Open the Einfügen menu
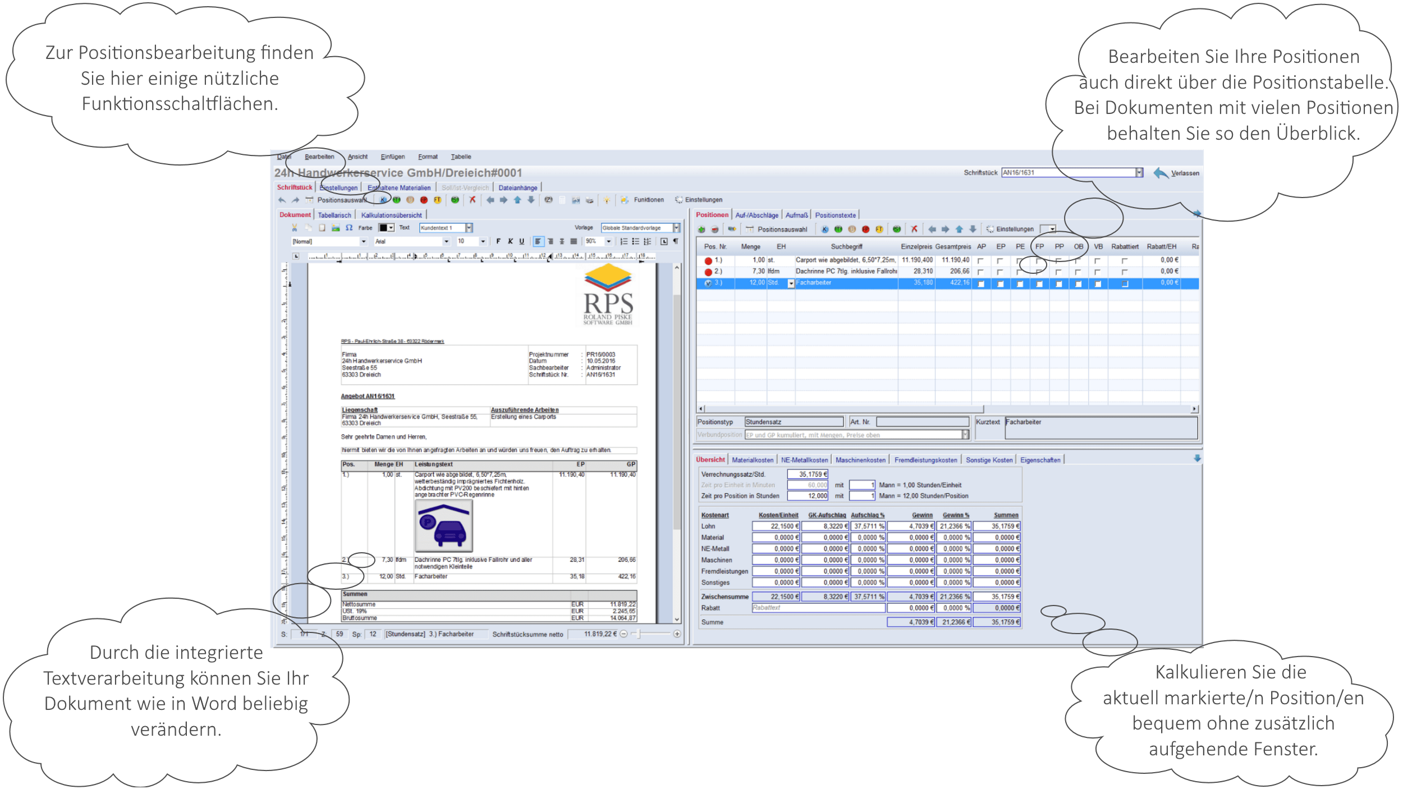Image resolution: width=1403 pixels, height=789 pixels. point(392,157)
